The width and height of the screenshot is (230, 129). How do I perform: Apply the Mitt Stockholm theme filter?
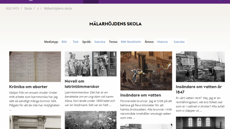tap(131, 42)
